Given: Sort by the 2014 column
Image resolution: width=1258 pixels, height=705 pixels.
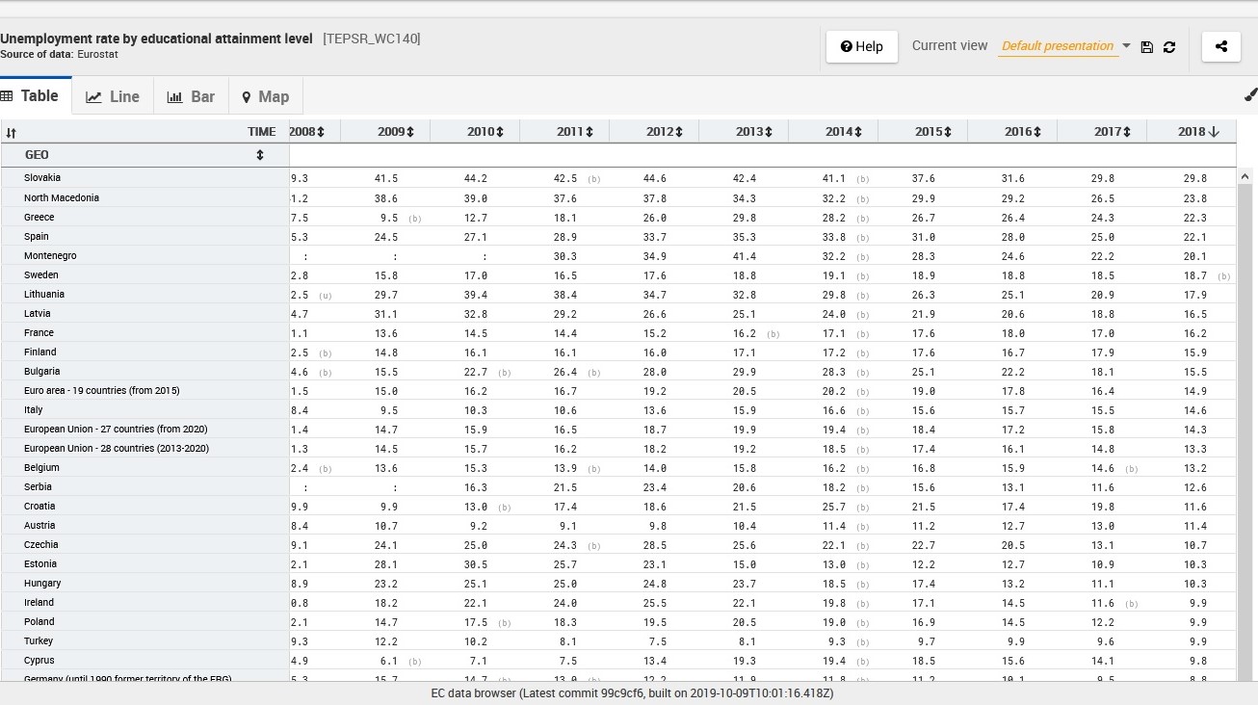Looking at the screenshot, I should click(857, 132).
